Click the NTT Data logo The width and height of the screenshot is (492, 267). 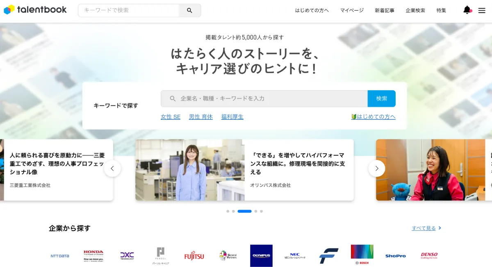(60, 256)
